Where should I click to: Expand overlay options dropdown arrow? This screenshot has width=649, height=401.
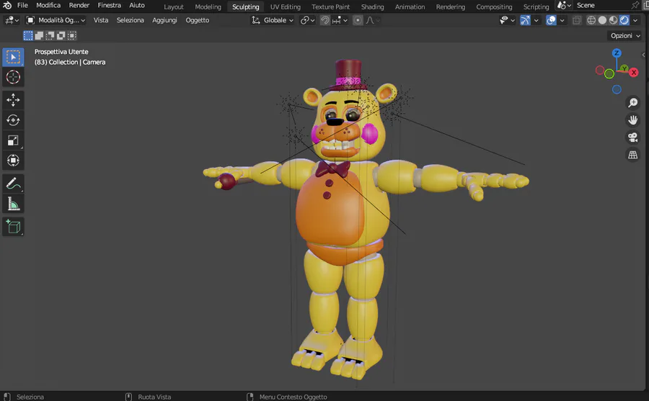click(x=562, y=20)
